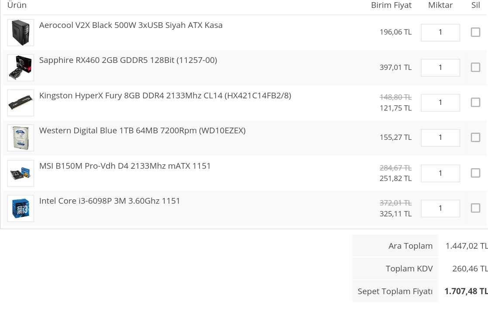
Task: Check delete box for MSI B150M motherboard
Action: [x=475, y=173]
